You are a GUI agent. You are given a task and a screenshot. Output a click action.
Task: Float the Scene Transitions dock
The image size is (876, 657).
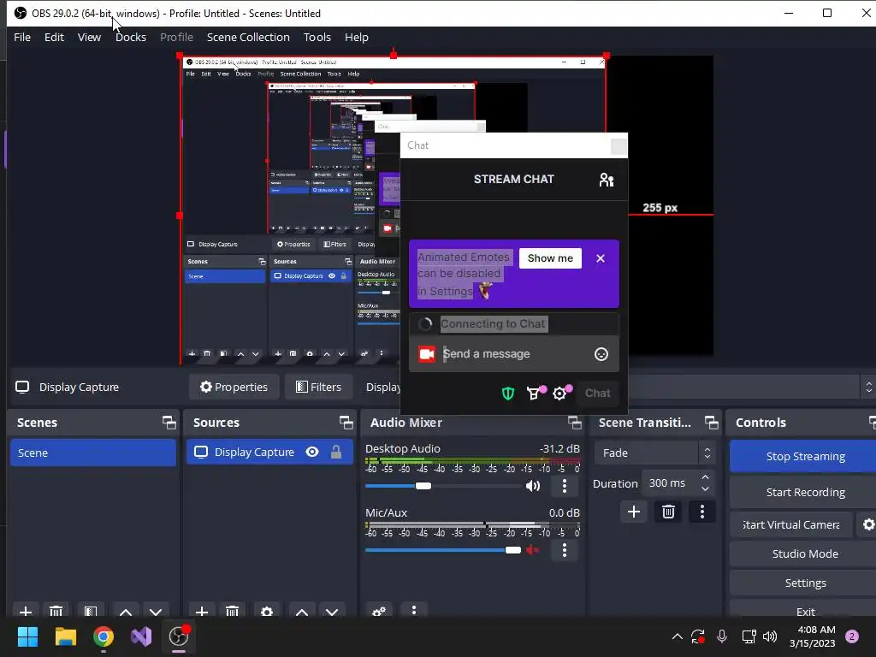coord(711,423)
